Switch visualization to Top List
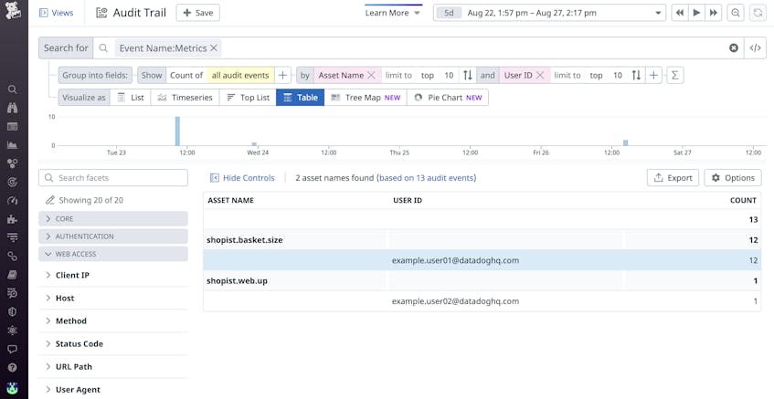Image resolution: width=774 pixels, height=399 pixels. (248, 97)
